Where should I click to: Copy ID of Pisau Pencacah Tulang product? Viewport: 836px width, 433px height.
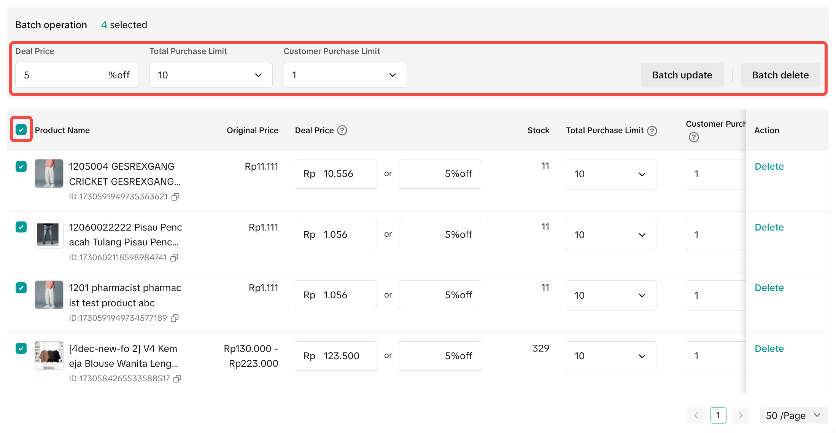[x=174, y=258]
